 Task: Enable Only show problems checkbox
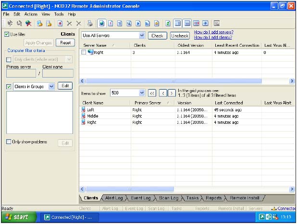[x=9, y=142]
